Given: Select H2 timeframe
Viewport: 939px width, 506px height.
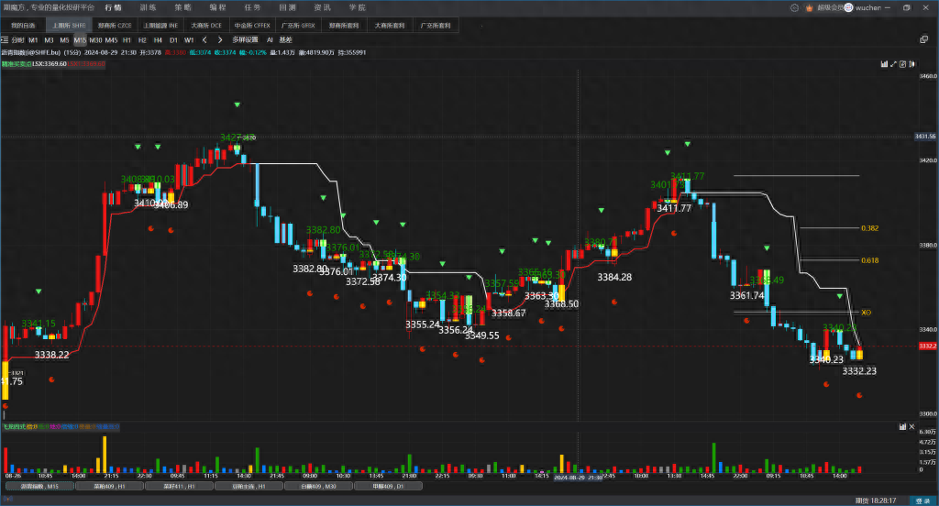Looking at the screenshot, I should pyautogui.click(x=142, y=40).
